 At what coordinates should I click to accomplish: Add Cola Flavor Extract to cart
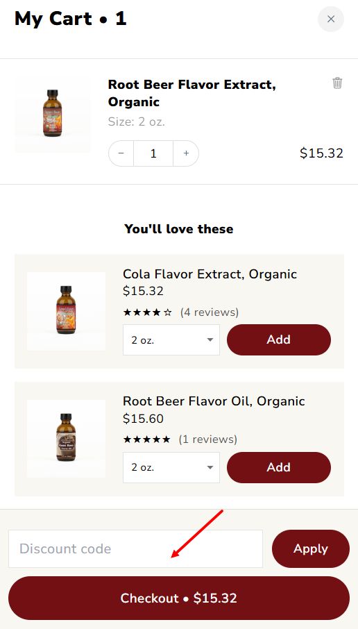coord(279,339)
